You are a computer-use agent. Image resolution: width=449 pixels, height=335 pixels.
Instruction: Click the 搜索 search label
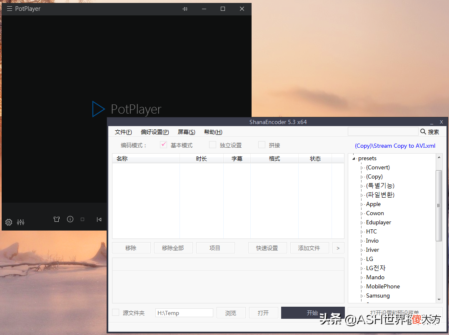(x=434, y=132)
